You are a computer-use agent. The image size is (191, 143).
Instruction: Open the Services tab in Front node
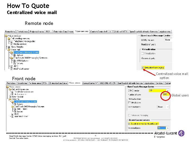[x=159, y=83]
